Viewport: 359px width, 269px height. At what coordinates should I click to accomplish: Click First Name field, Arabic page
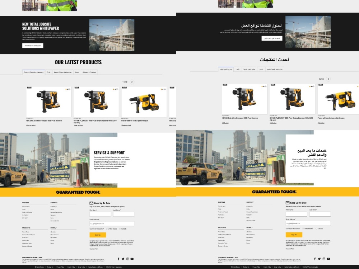click(296, 214)
